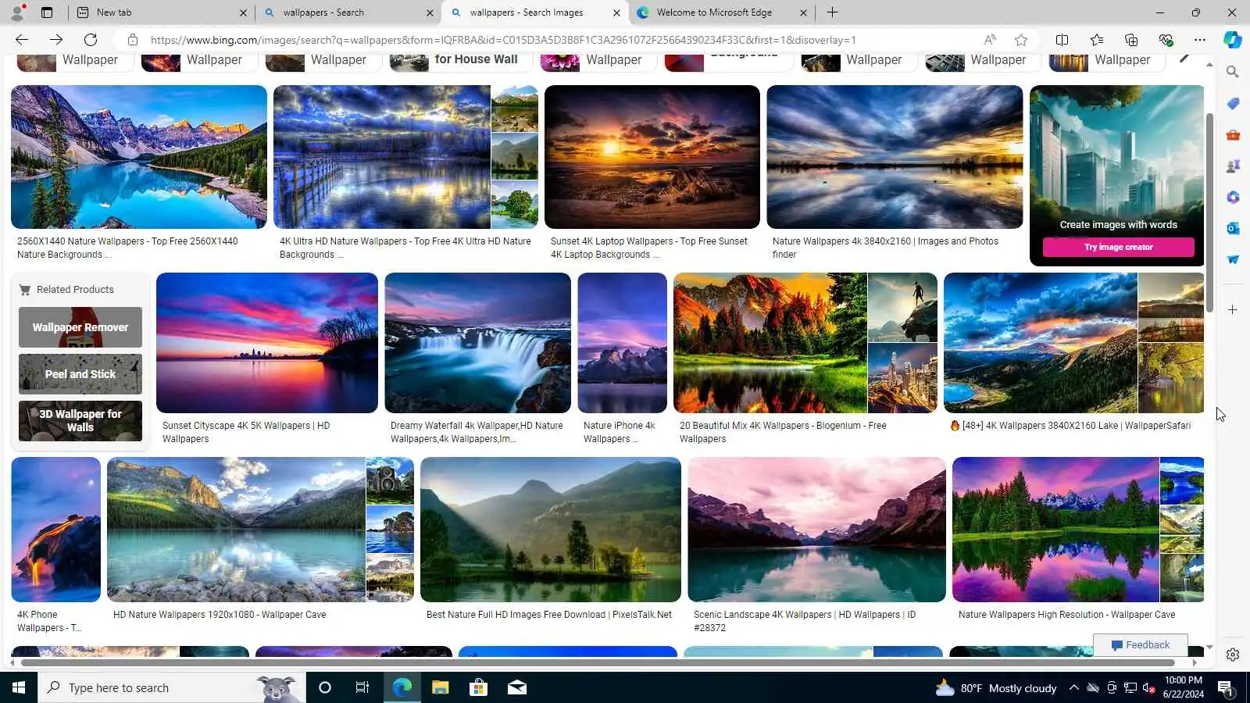The height and width of the screenshot is (703, 1250).
Task: Switch to wallpapers - Search tab
Action: pos(348,12)
